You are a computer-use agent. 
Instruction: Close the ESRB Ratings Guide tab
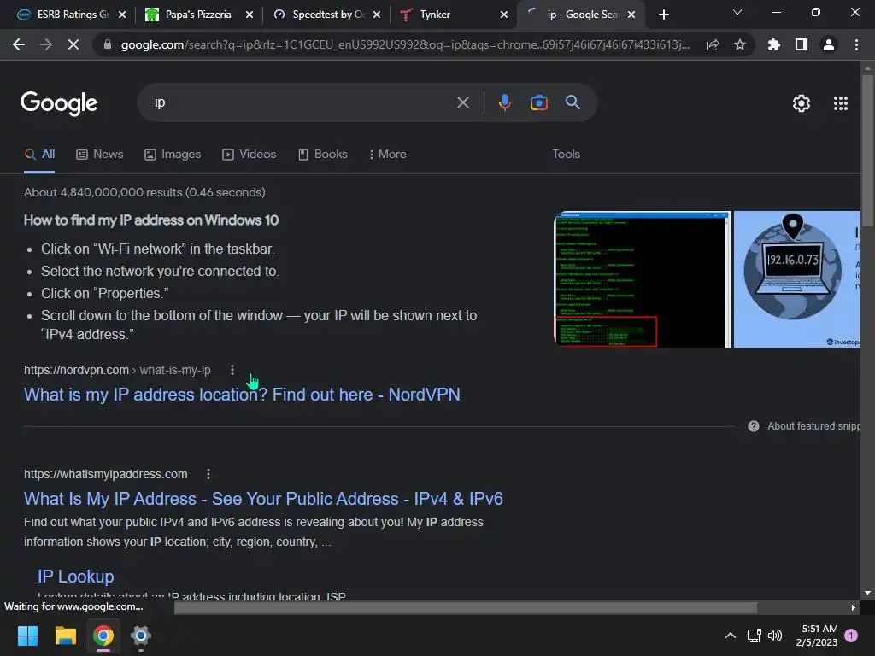pos(122,15)
